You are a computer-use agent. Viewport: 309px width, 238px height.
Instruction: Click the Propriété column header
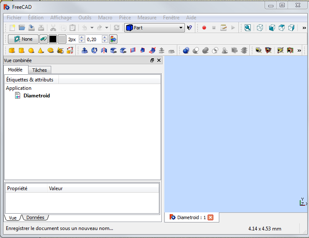pyautogui.click(x=26, y=188)
